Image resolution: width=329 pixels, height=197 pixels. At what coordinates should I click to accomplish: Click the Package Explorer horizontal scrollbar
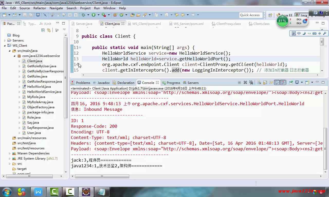[x=29, y=176]
